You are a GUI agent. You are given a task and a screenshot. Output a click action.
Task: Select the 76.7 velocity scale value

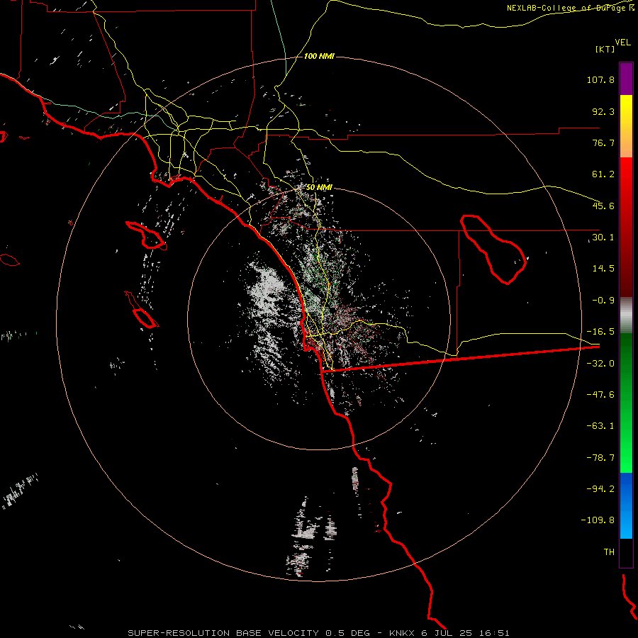click(603, 142)
